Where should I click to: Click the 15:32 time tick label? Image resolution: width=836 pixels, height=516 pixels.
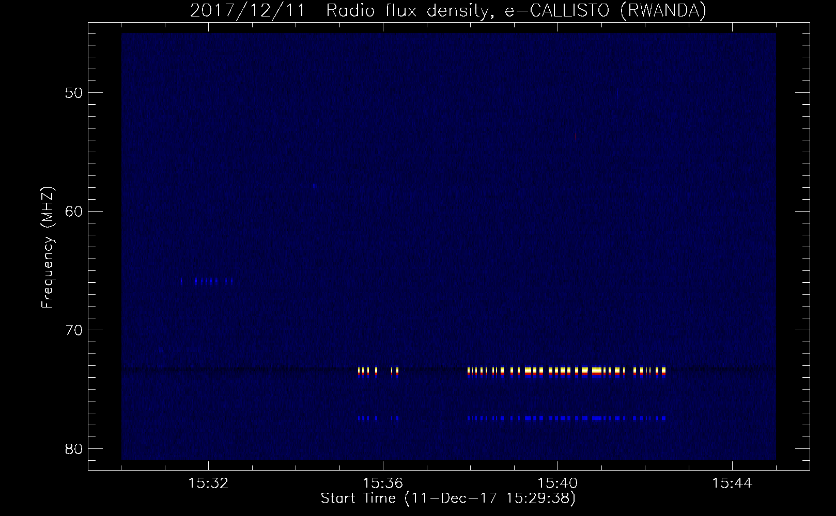(x=208, y=483)
